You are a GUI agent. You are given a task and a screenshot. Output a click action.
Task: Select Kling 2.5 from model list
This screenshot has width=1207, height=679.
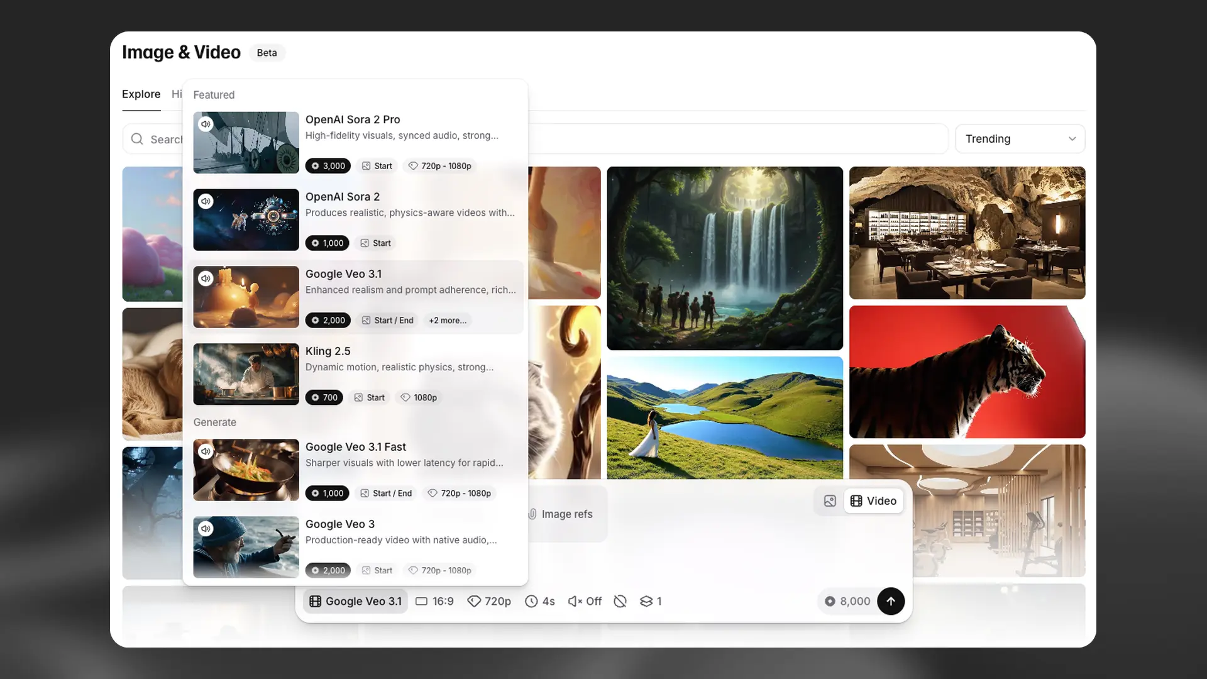click(328, 351)
